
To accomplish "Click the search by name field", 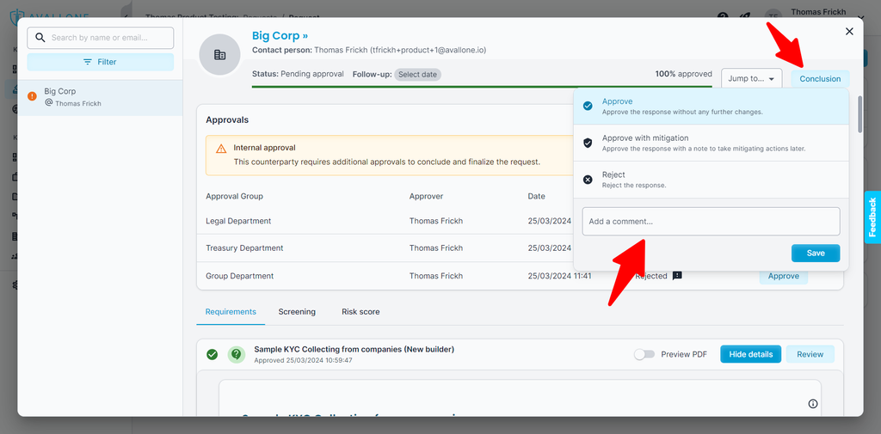I will (101, 38).
